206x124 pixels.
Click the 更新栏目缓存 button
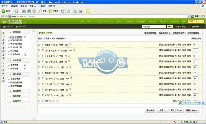(179, 33)
